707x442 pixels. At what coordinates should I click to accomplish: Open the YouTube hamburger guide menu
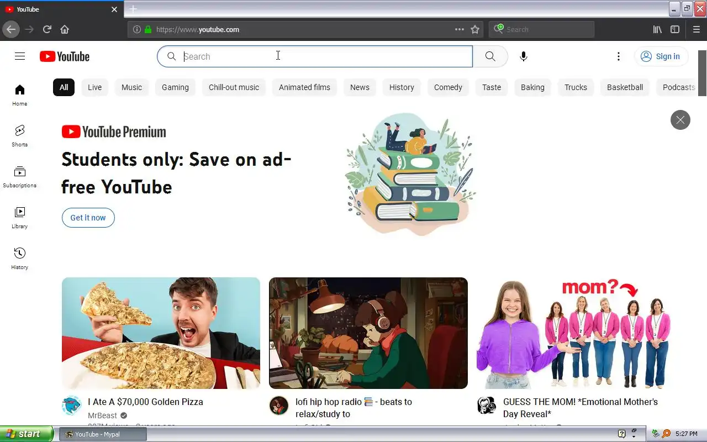click(20, 56)
